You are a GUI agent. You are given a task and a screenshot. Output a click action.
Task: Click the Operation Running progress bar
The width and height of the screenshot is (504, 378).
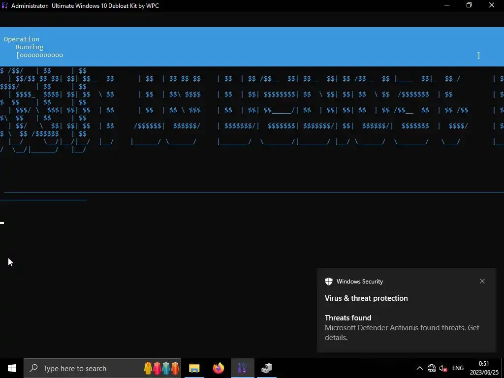coord(248,55)
